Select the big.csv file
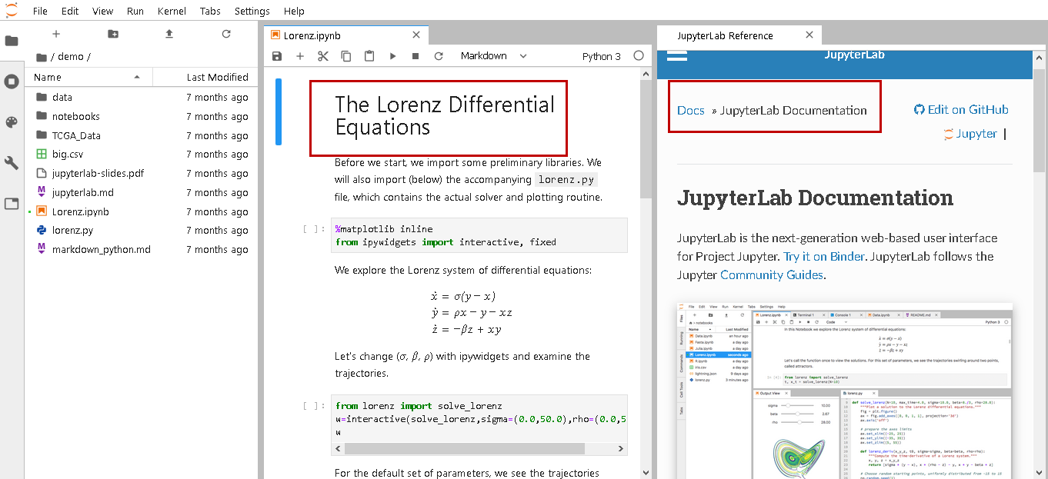This screenshot has height=479, width=1048. tap(141, 155)
